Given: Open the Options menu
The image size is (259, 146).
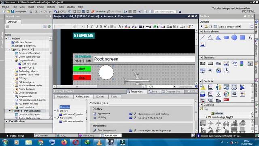Looking at the screenshot, I should click(51, 7).
